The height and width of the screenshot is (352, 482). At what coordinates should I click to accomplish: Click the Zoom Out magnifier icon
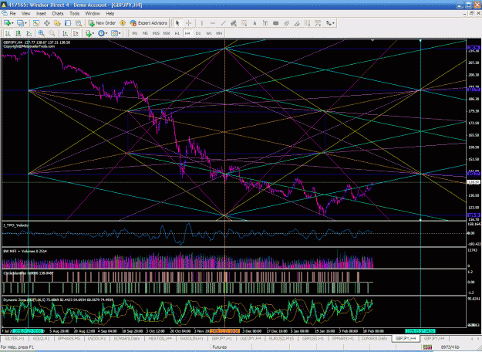pos(52,33)
